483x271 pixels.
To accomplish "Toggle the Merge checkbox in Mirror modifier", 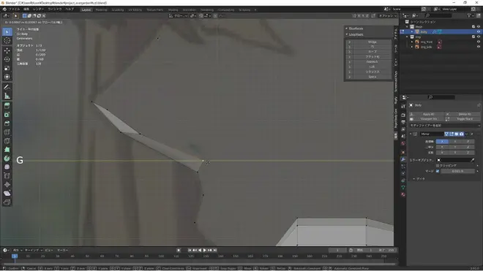I will point(438,171).
